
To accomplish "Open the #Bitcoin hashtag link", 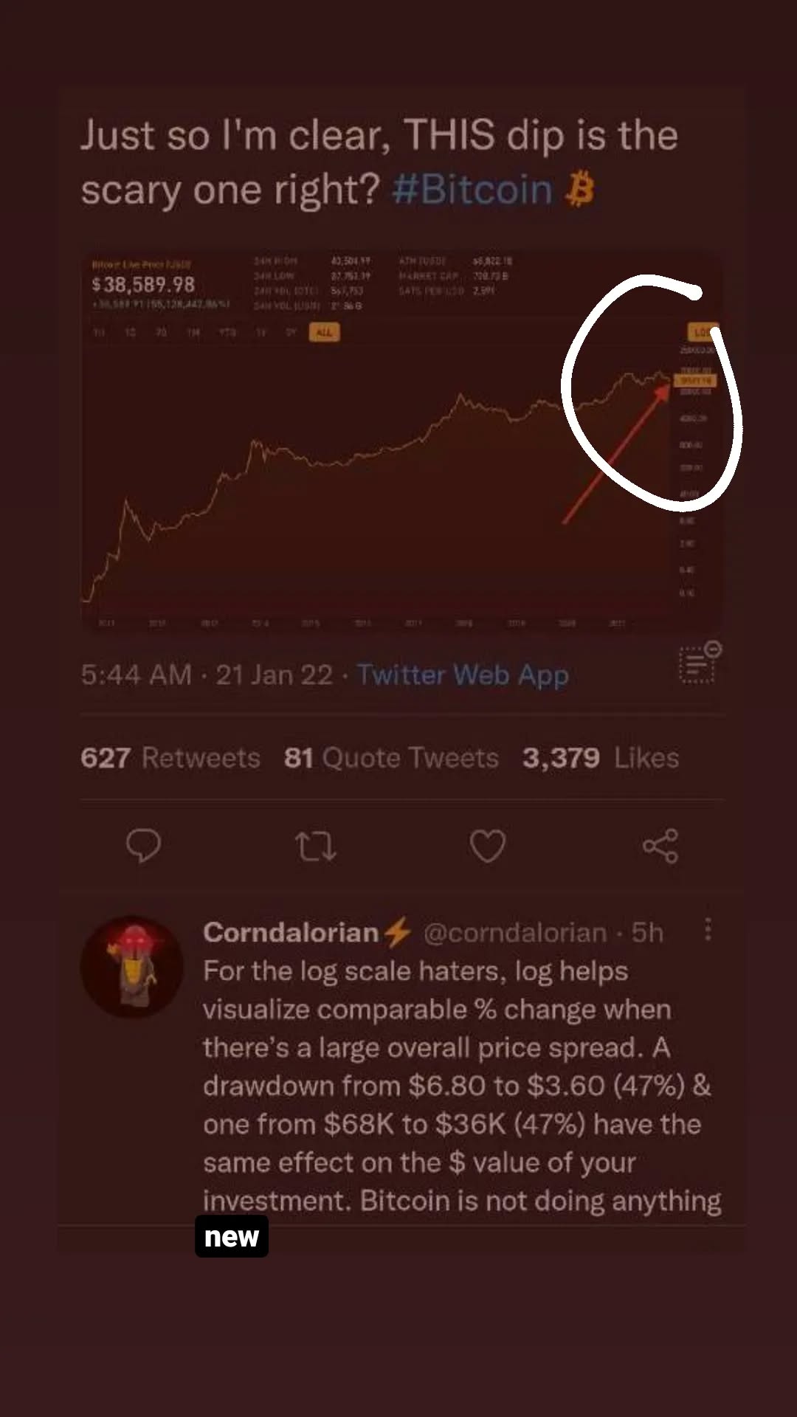I will coord(472,190).
